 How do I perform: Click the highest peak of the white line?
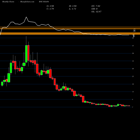tap(26, 17)
